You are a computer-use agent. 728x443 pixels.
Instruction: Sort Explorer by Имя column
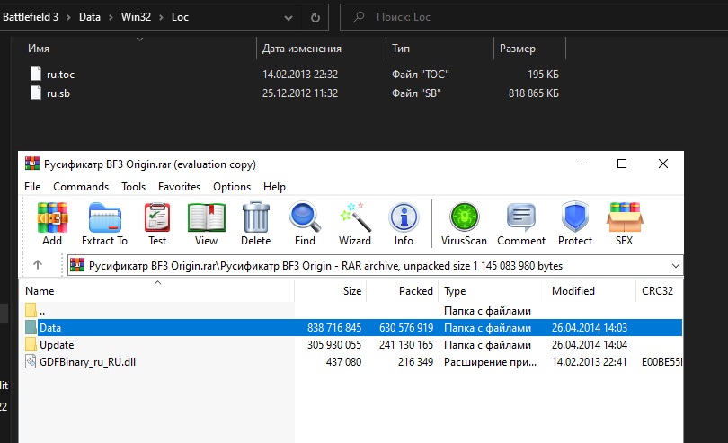click(39, 49)
